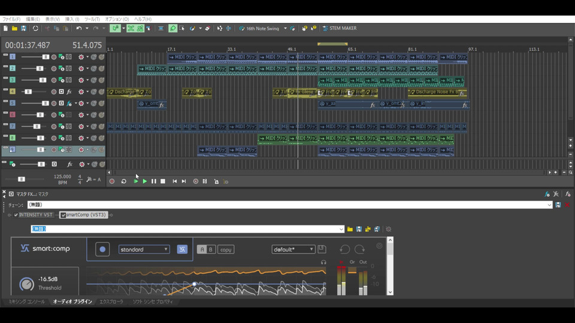Image resolution: width=575 pixels, height=323 pixels.
Task: Open the ファイル(F) menu
Action: pyautogui.click(x=11, y=19)
